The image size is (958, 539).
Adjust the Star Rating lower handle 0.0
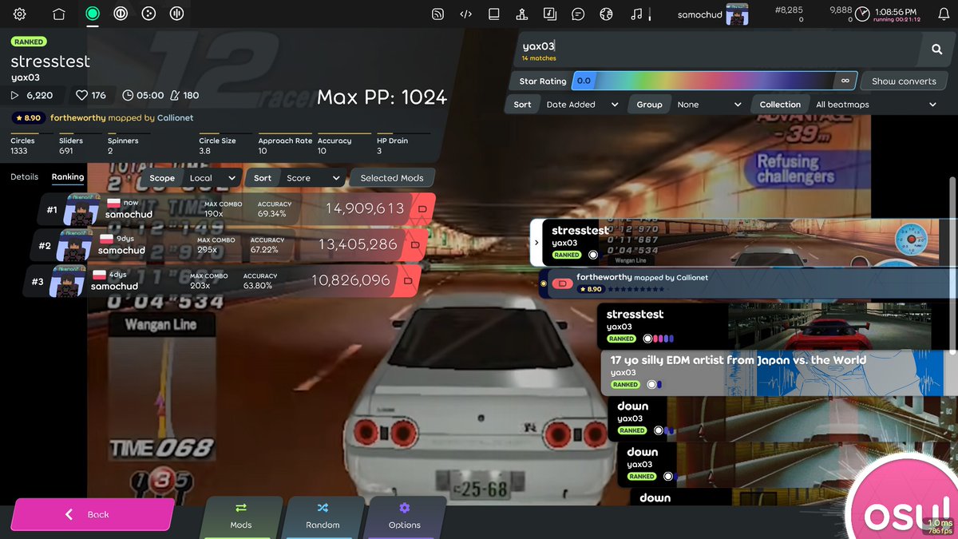[584, 81]
